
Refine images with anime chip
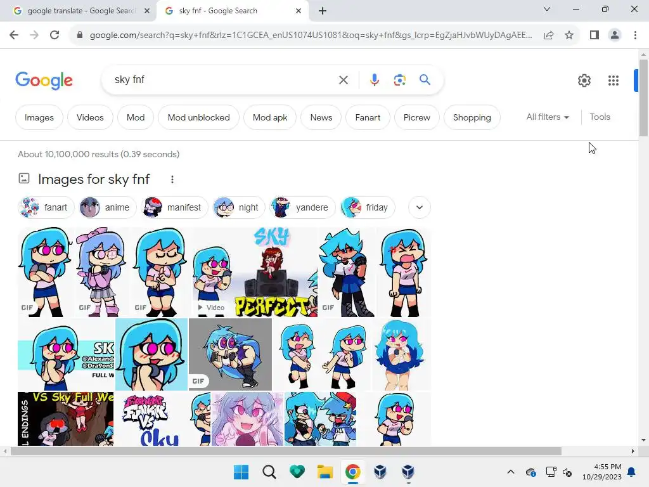pos(108,207)
